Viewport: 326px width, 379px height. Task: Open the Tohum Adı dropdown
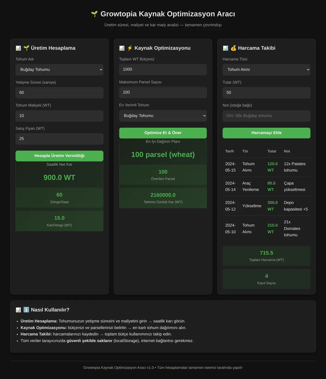coord(59,70)
